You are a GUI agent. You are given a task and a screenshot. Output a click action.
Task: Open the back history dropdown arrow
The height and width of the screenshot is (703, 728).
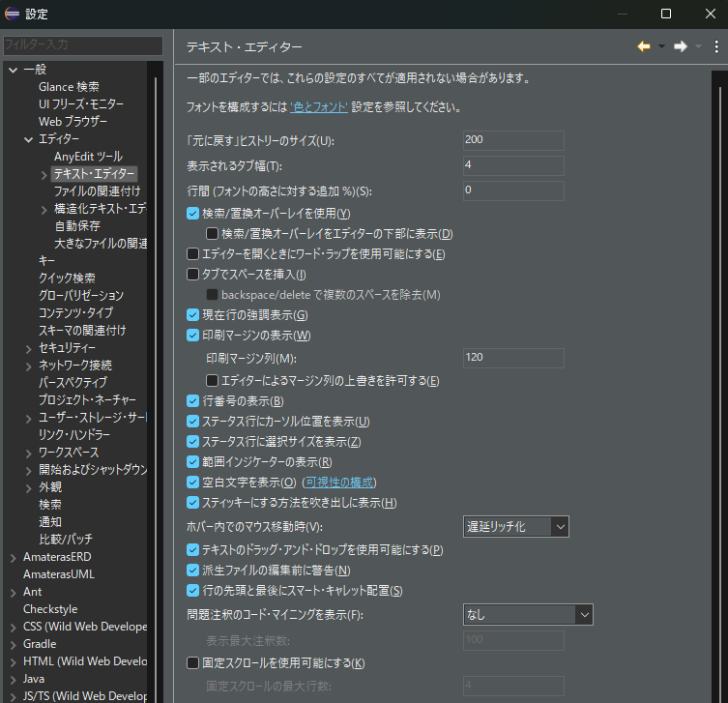[x=661, y=46]
